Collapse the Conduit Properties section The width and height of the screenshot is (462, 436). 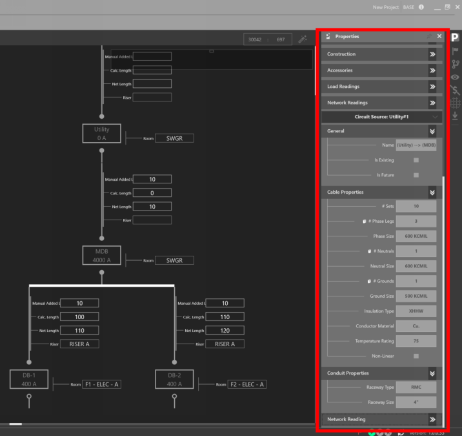(432, 373)
